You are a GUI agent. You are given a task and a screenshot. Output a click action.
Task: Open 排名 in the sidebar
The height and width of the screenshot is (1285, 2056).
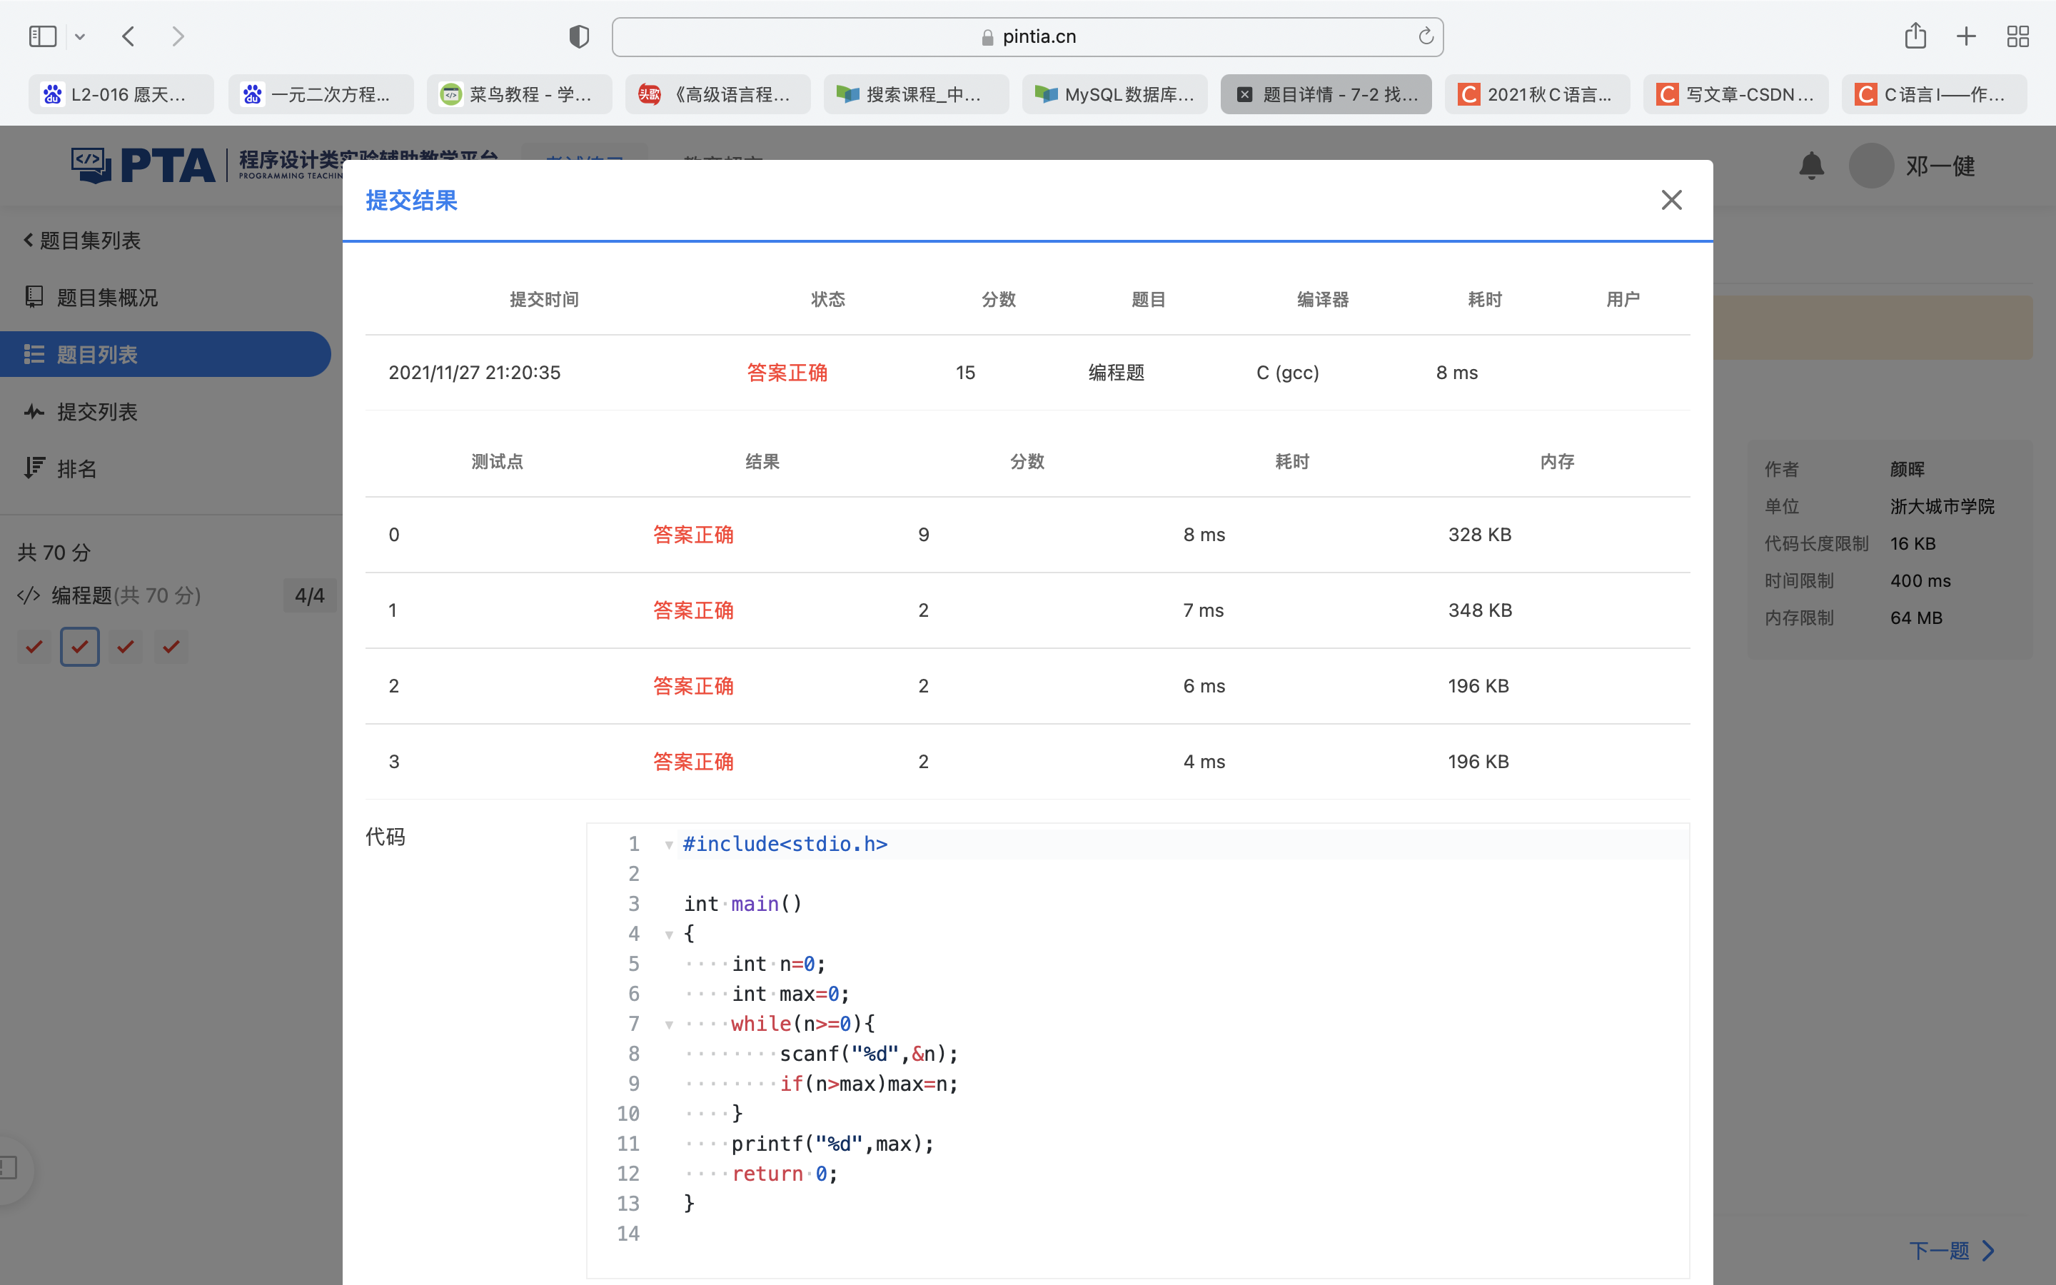pos(60,468)
